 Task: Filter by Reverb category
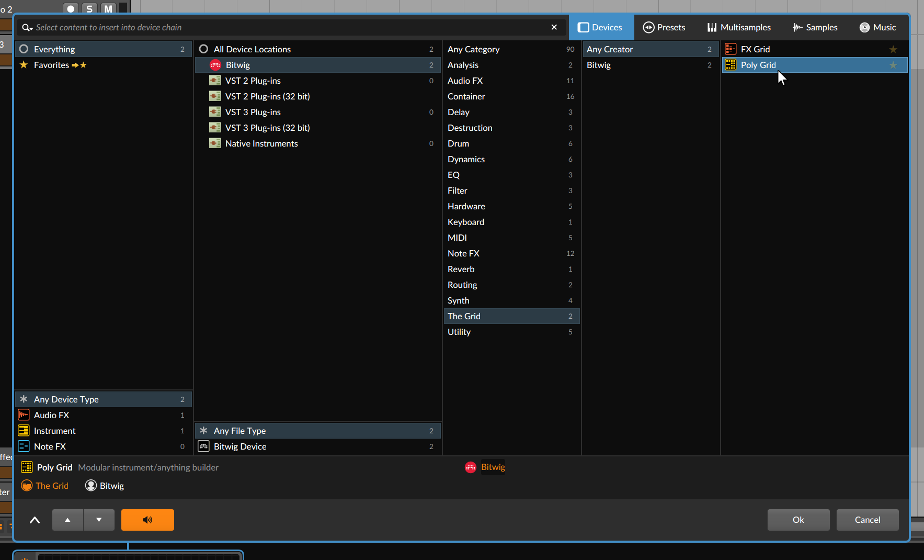point(511,269)
